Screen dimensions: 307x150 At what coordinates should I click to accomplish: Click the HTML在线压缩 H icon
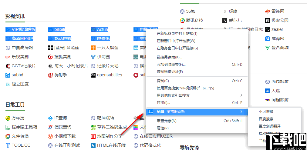pyautogui.click(x=93, y=145)
